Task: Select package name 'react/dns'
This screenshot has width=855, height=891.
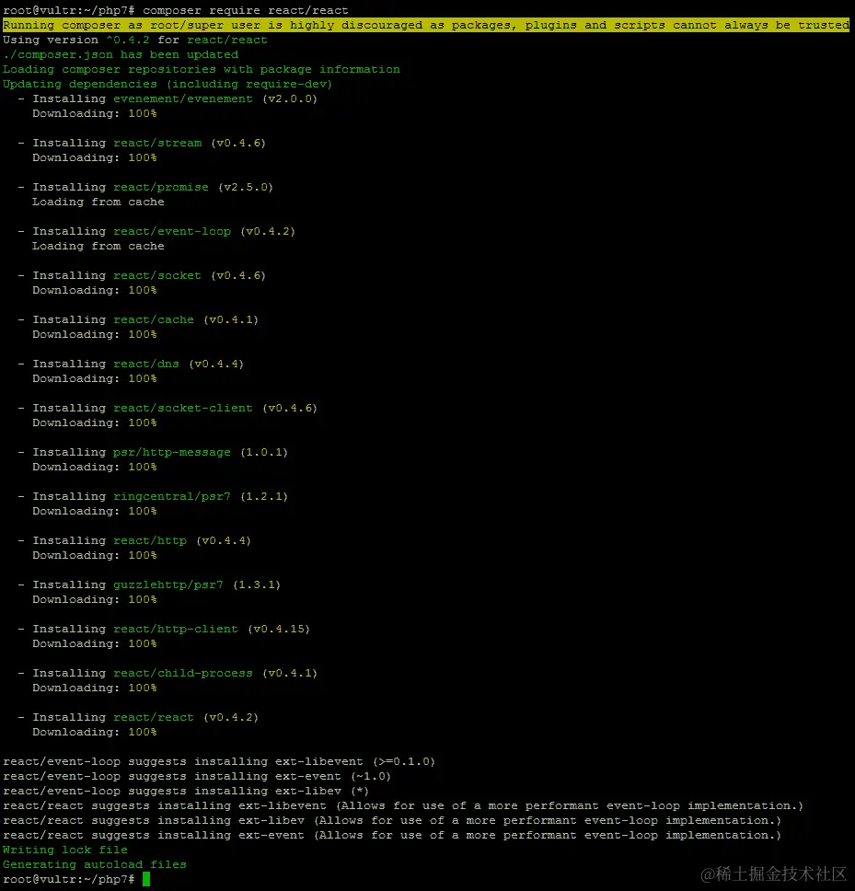Action: click(146, 364)
